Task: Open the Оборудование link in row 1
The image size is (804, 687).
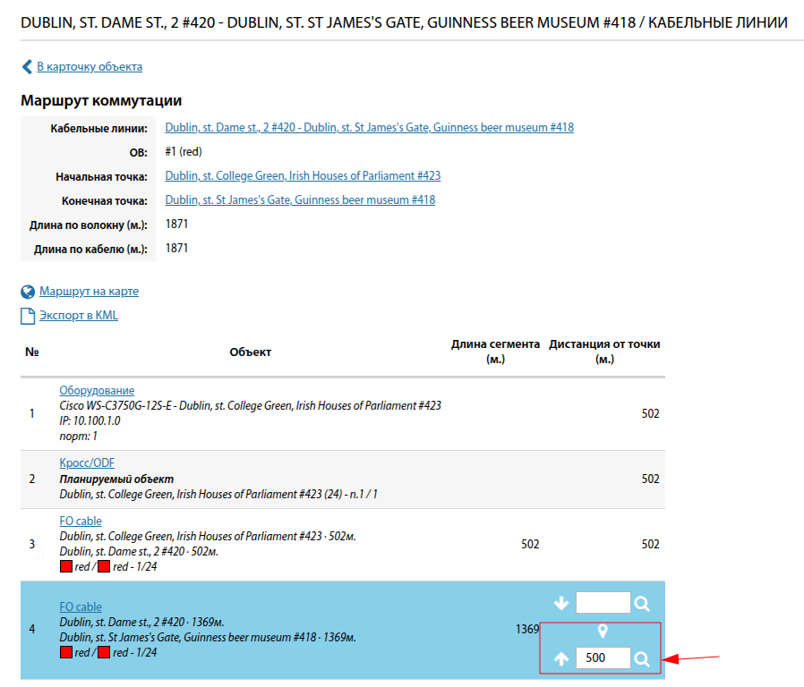Action: (97, 391)
